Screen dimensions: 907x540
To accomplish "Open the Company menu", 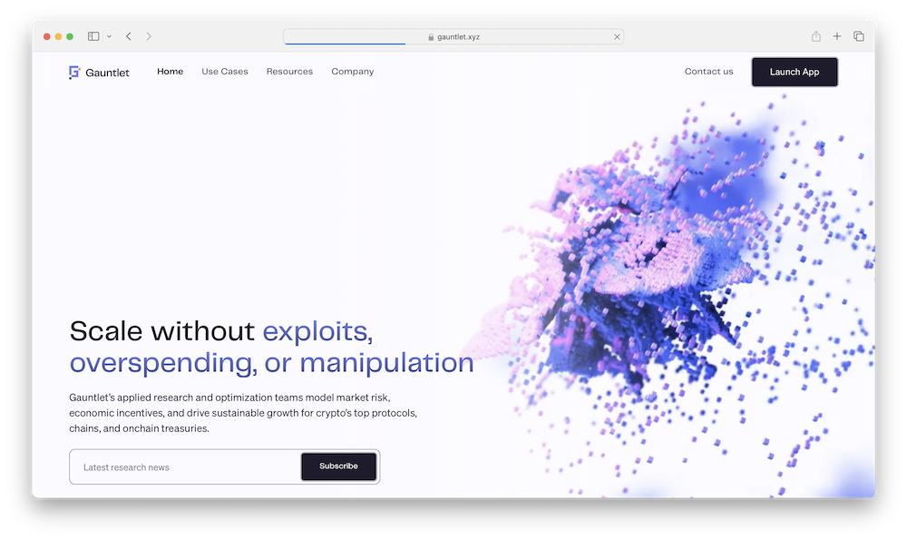I will [x=352, y=72].
